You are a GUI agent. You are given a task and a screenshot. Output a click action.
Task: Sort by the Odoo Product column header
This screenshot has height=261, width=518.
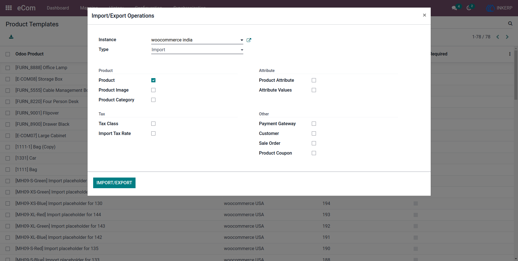pos(29,54)
